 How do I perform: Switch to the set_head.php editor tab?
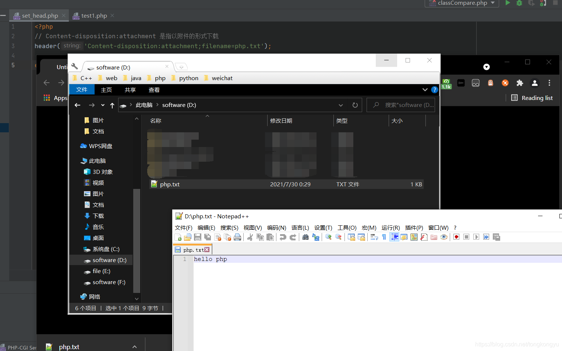pos(39,15)
